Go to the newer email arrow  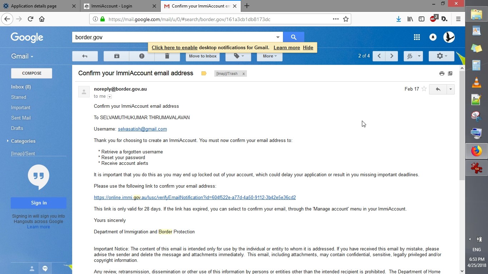point(379,56)
